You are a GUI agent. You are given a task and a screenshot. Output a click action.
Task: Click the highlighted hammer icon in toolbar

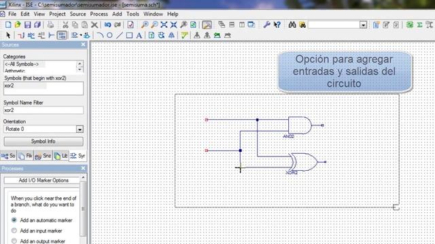pos(207,25)
